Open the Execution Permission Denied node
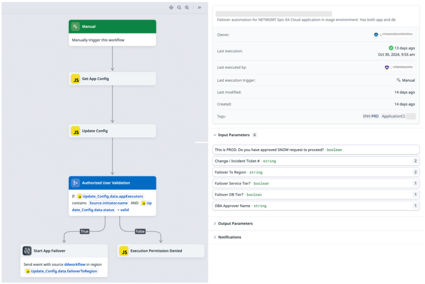The width and height of the screenshot is (425, 284). click(x=161, y=251)
